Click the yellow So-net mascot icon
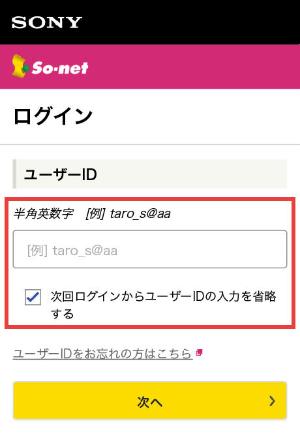The height and width of the screenshot is (434, 300). pos(20,66)
